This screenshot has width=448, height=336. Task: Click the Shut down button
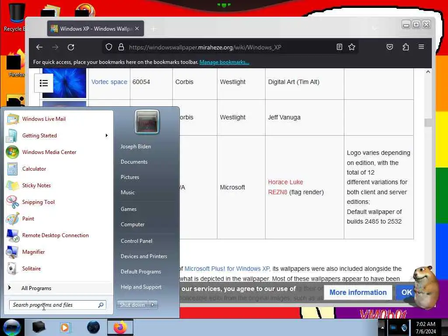pyautogui.click(x=132, y=305)
